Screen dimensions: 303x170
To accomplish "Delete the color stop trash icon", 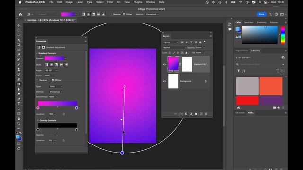I will pyautogui.click(x=64, y=114).
